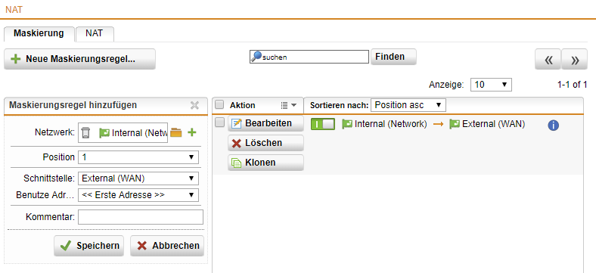Expand the Schnittstelle dropdown

click(x=138, y=178)
